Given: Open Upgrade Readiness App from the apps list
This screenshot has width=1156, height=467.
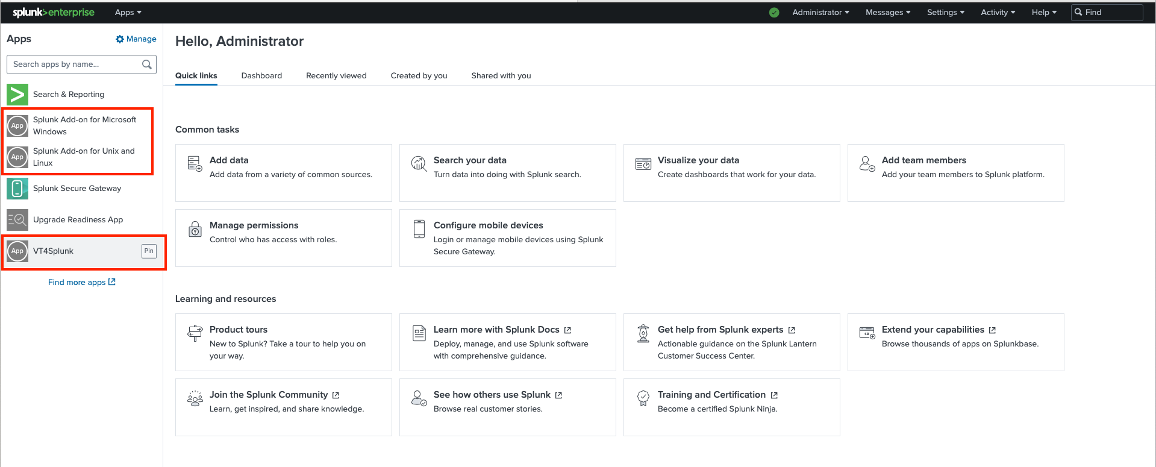Looking at the screenshot, I should pyautogui.click(x=78, y=220).
